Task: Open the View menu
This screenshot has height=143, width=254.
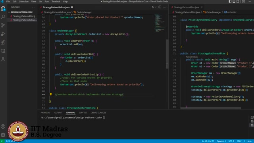Action: tap(33, 2)
